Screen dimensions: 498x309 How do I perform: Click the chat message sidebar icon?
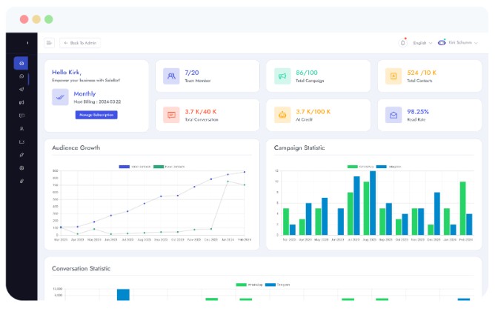(x=21, y=116)
